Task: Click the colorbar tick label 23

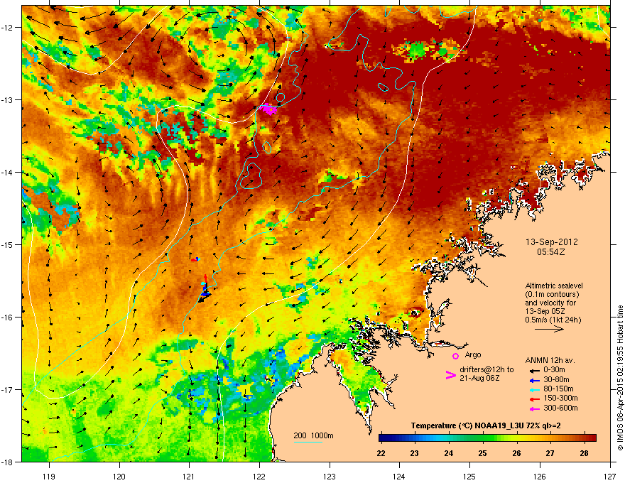Action: pos(415,453)
